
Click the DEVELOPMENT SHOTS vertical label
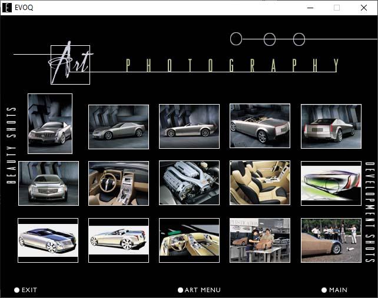[370, 212]
